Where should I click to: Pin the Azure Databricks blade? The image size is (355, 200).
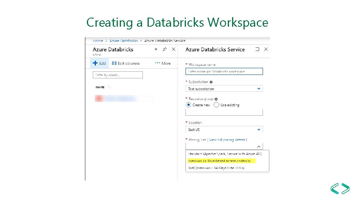pos(165,49)
